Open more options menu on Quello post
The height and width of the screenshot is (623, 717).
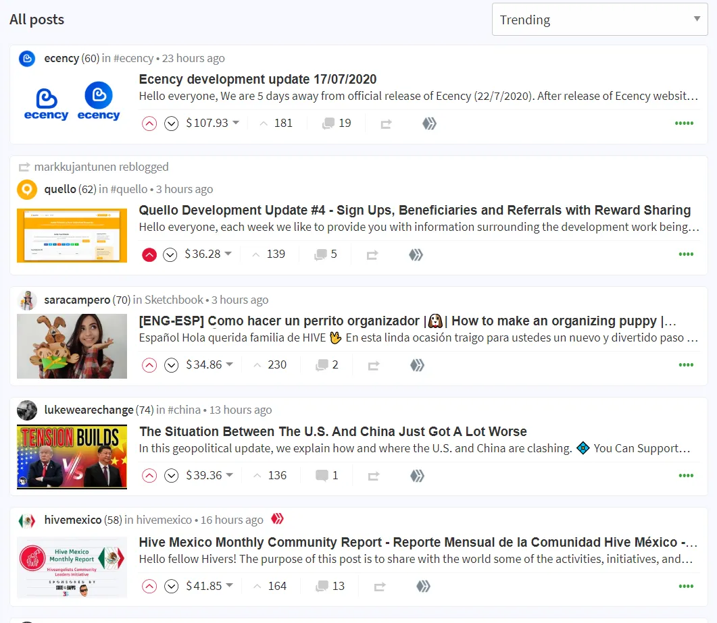pyautogui.click(x=686, y=254)
